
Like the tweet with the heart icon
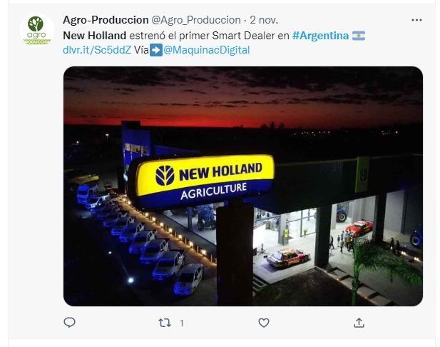263,323
